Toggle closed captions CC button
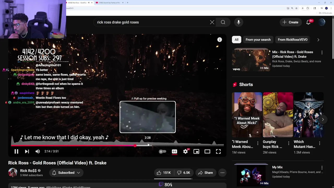The height and width of the screenshot is (188, 334). pos(174,151)
